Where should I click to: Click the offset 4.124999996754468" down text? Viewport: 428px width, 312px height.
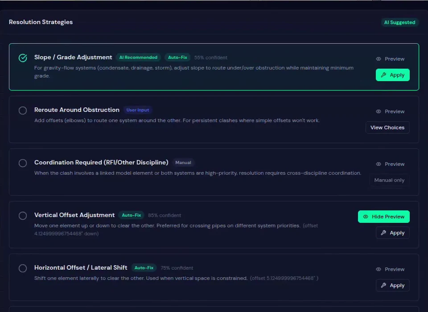[176, 230]
